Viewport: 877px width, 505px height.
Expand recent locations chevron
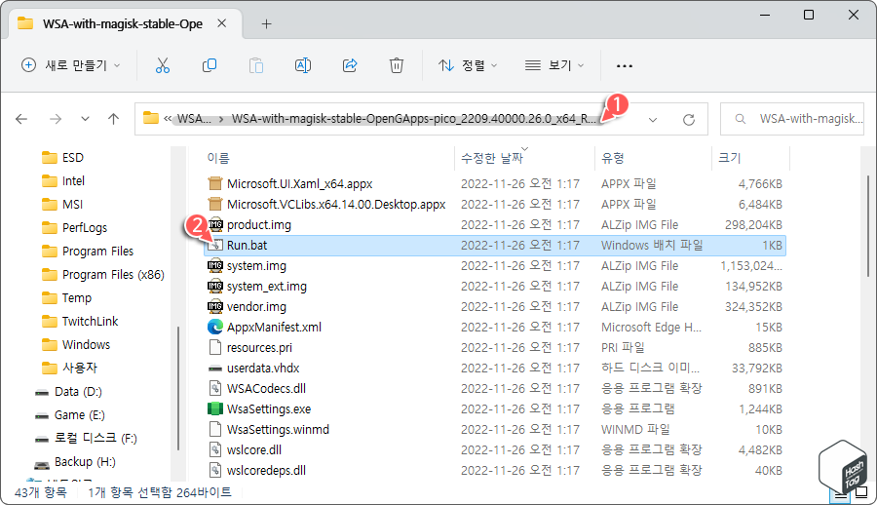click(85, 119)
